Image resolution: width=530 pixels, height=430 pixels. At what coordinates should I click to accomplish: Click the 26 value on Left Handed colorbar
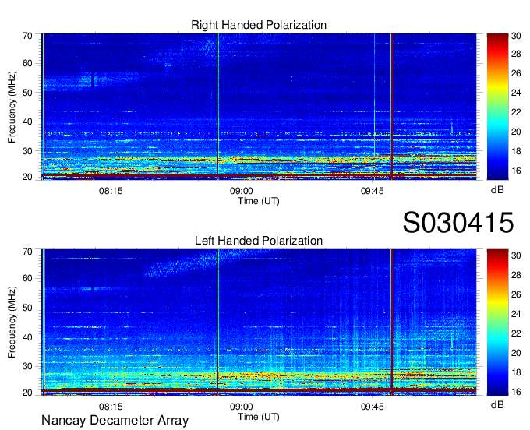pos(516,294)
